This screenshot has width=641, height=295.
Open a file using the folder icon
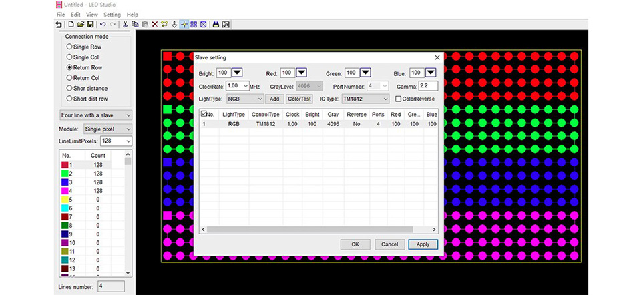point(81,25)
